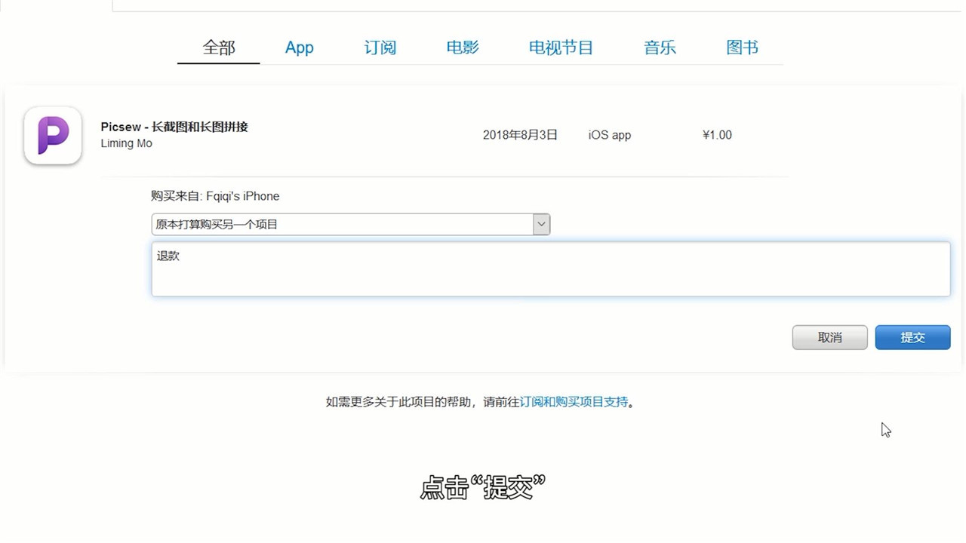Image resolution: width=966 pixels, height=543 pixels.
Task: Click the price ¥1.00
Action: coord(717,135)
